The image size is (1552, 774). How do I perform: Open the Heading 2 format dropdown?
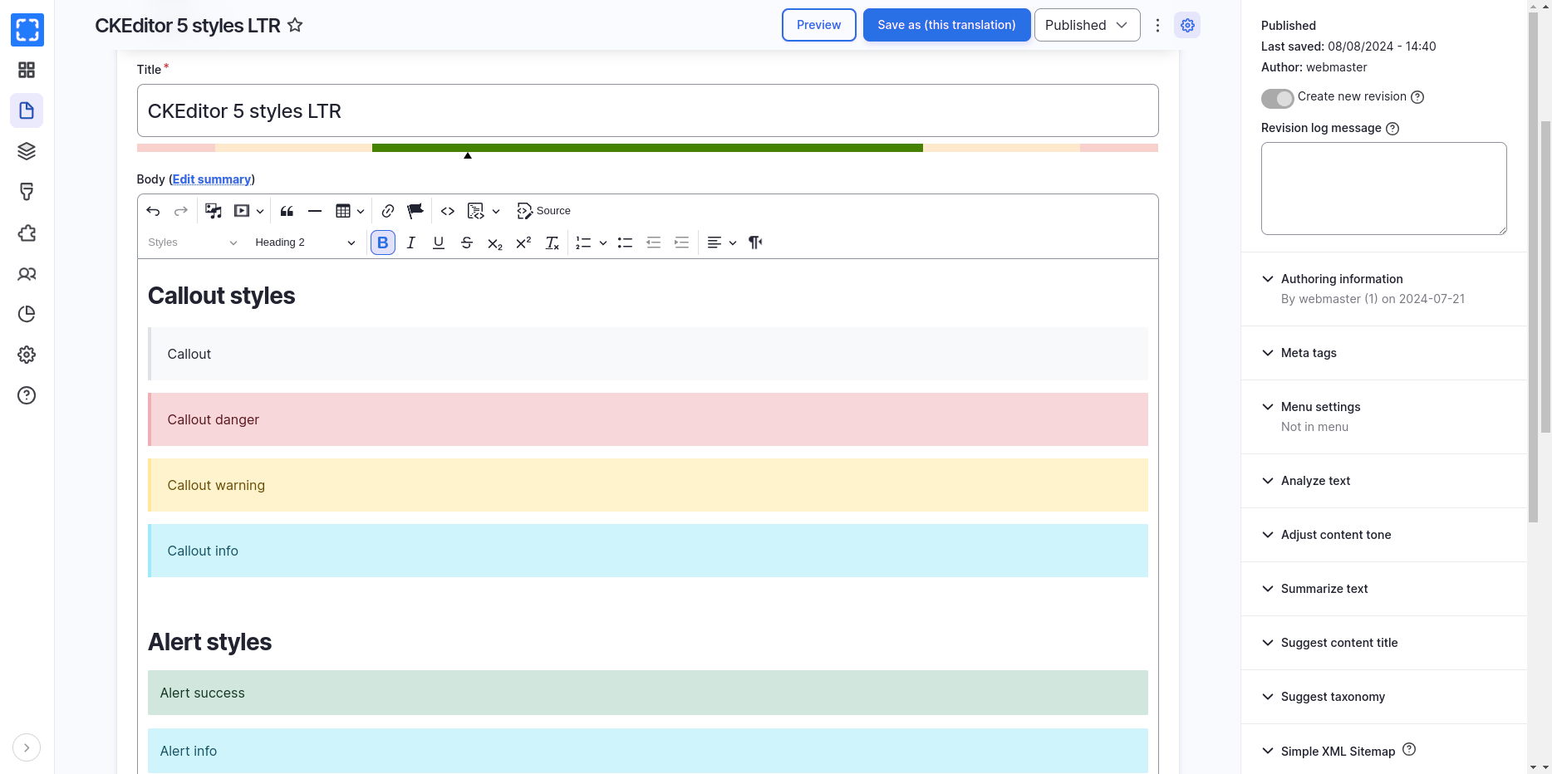[x=305, y=242]
